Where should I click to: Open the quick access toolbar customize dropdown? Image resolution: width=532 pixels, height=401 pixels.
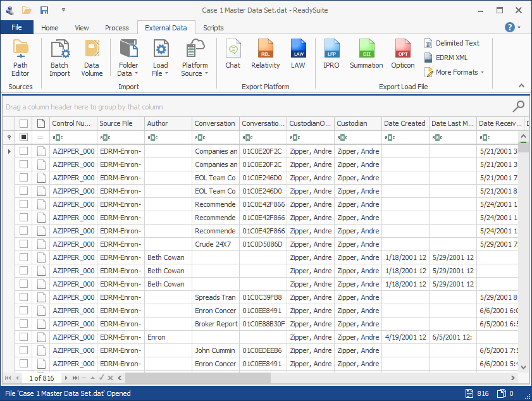pyautogui.click(x=63, y=10)
